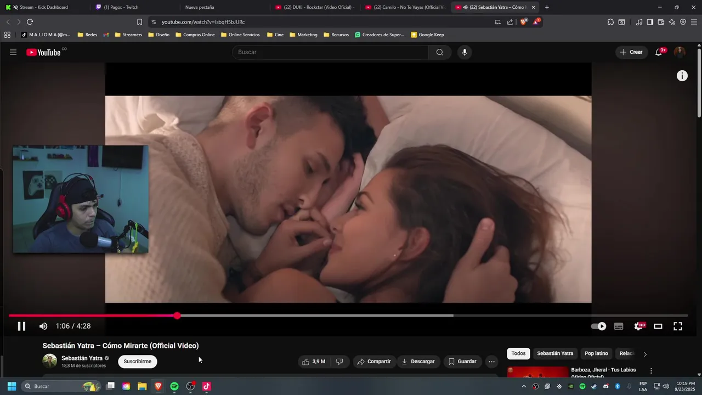
Task: Show hidden system tray icons chevron
Action: click(x=524, y=386)
